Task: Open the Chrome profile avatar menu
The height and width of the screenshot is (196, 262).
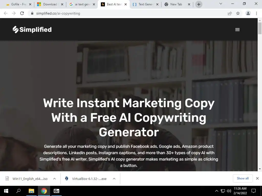Action: tap(248, 13)
